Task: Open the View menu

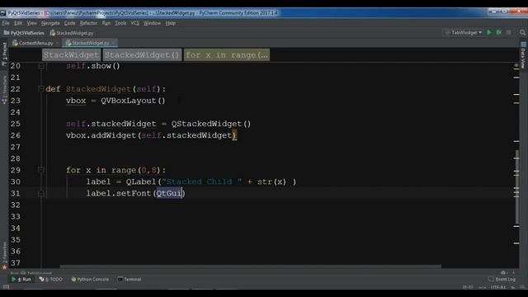Action: click(x=31, y=23)
